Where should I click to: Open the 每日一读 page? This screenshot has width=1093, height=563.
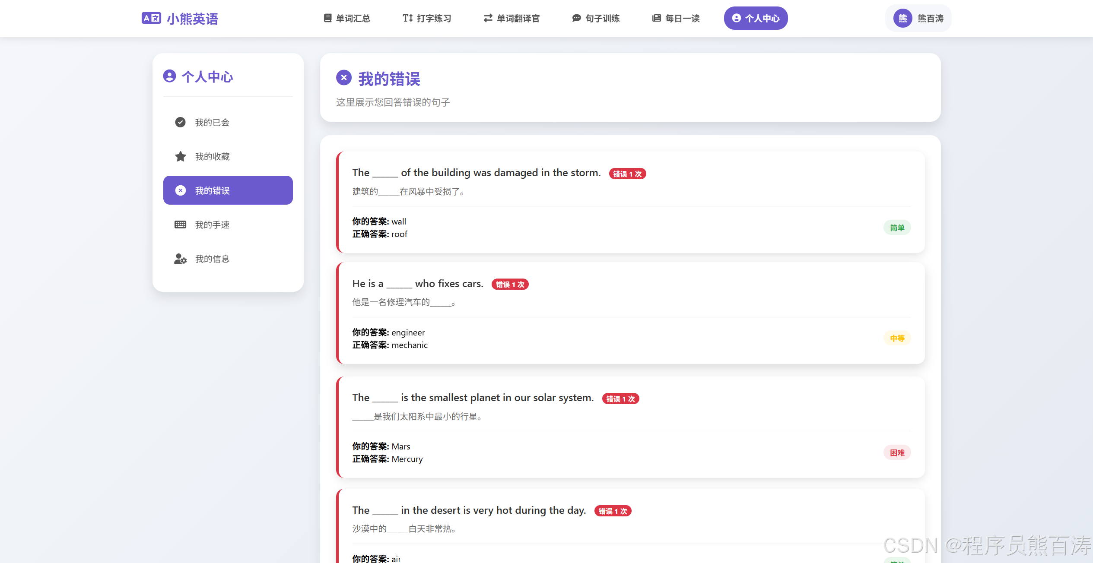[676, 18]
